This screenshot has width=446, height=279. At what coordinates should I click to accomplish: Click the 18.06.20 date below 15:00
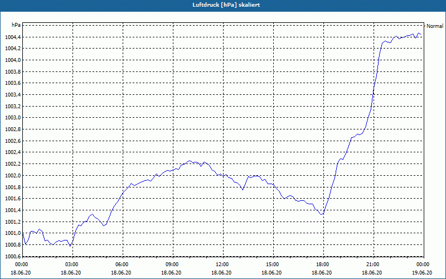click(x=272, y=272)
